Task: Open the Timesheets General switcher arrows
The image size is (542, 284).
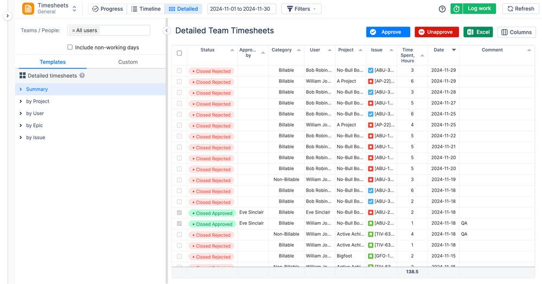Action: pyautogui.click(x=74, y=9)
